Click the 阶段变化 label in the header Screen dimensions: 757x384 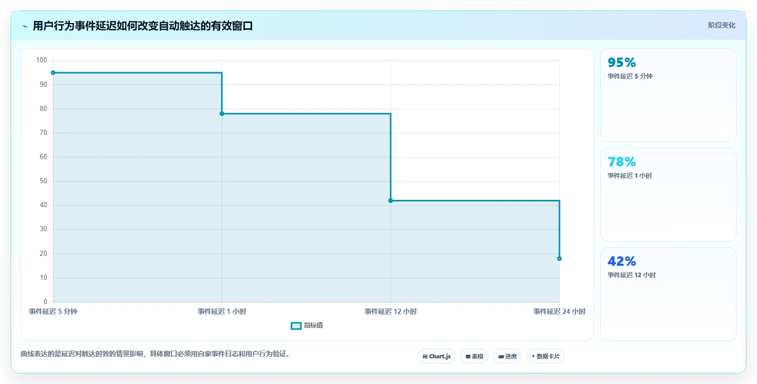pos(722,25)
